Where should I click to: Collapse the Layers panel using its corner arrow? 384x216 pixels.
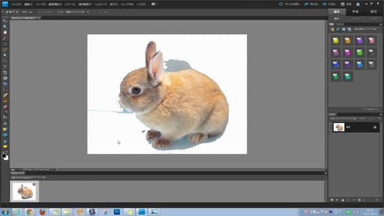[x=380, y=115]
